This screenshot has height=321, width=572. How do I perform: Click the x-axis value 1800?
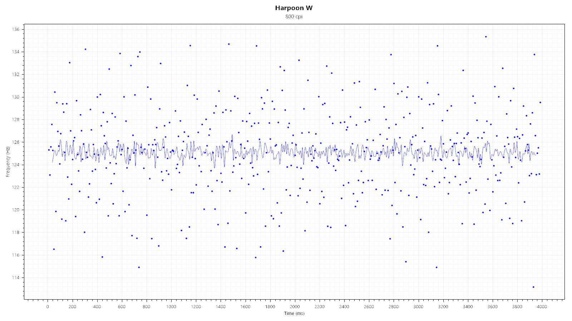(x=270, y=306)
